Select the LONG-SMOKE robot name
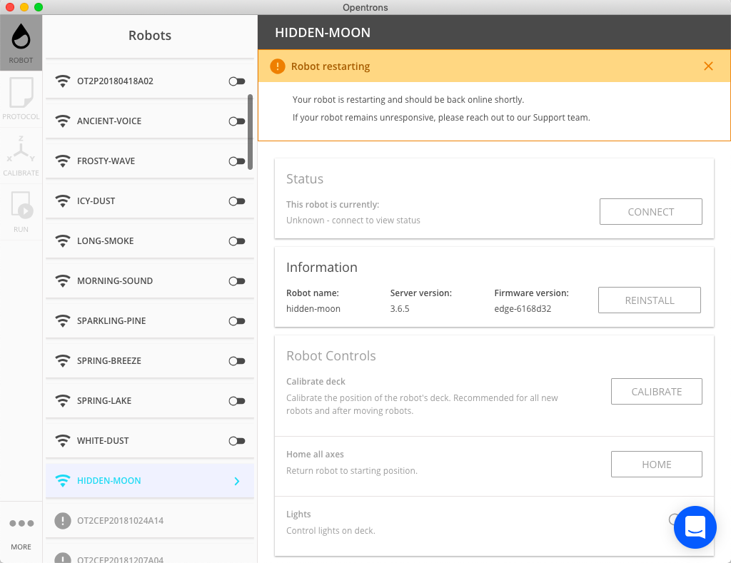731x563 pixels. 106,241
